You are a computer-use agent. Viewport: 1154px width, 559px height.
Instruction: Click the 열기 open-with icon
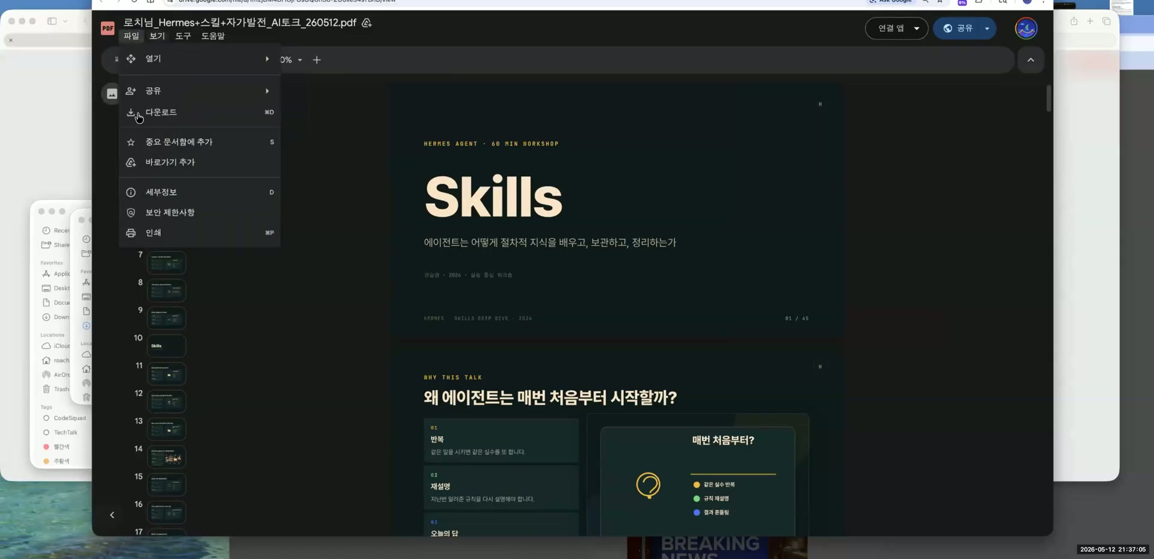point(130,59)
